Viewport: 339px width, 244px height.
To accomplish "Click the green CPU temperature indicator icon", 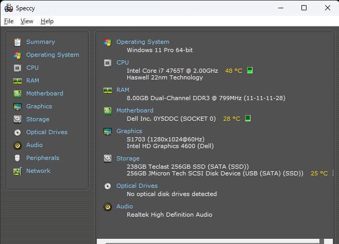I will (250, 70).
